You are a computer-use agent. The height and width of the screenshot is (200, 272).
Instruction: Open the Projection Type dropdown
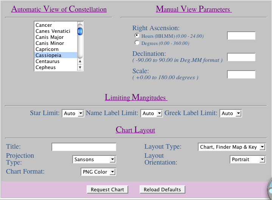94,159
